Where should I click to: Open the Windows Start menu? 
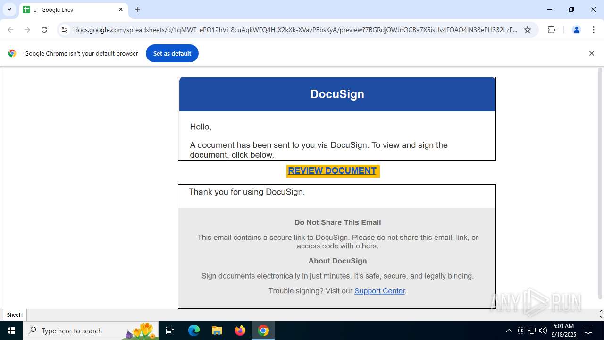pos(11,331)
